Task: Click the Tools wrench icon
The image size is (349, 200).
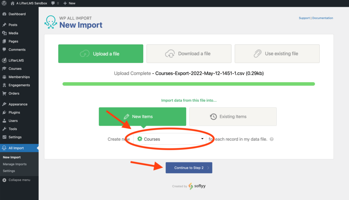Action: [x=4, y=129]
